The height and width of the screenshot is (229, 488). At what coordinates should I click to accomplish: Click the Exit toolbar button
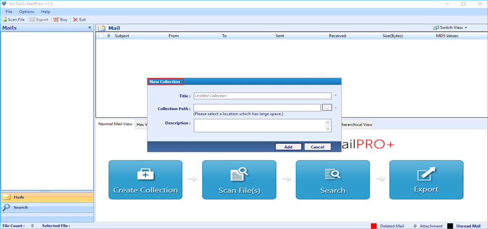click(79, 19)
